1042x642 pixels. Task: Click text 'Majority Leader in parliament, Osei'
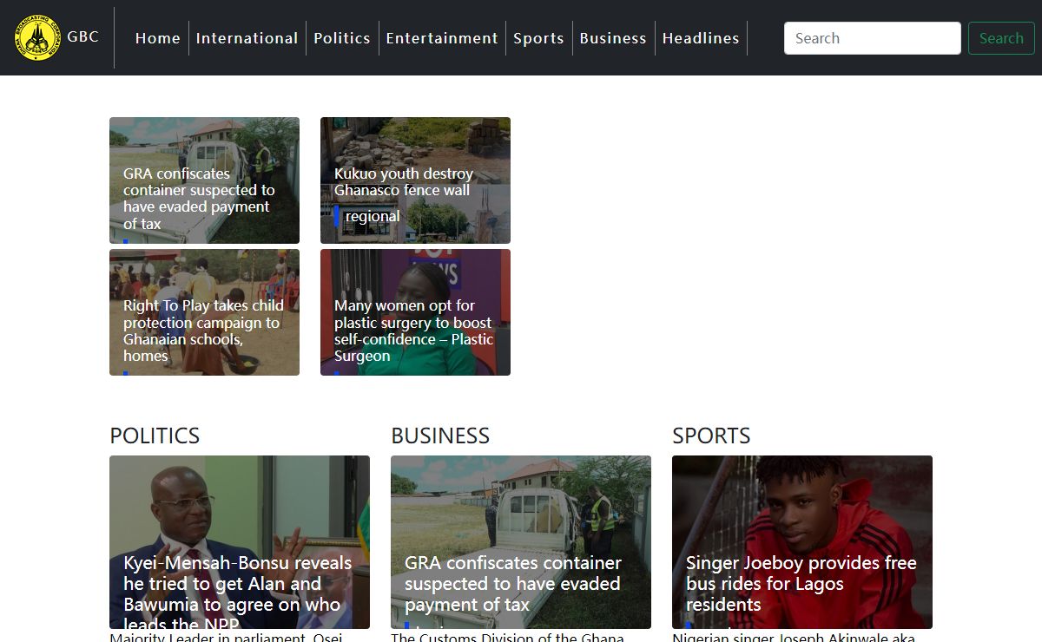(226, 638)
